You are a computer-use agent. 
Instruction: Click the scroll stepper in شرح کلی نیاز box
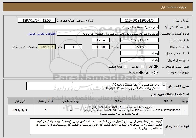click(x=164, y=85)
